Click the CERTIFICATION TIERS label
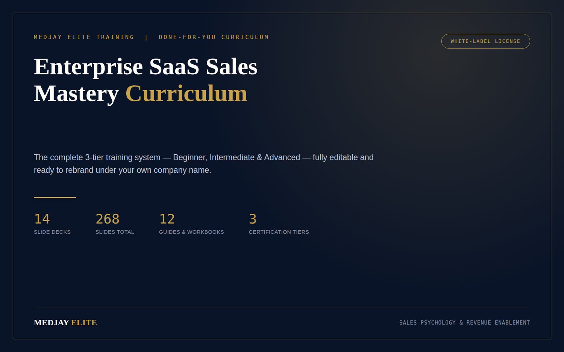The image size is (564, 352). pos(279,232)
